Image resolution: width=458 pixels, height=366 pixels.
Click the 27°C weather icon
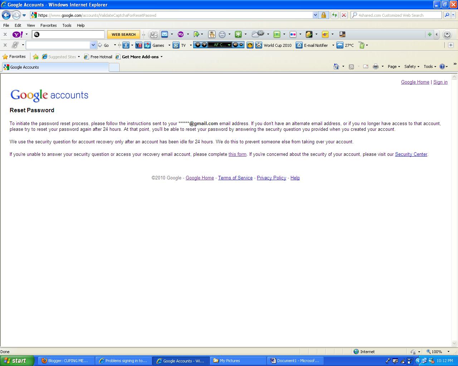point(340,45)
